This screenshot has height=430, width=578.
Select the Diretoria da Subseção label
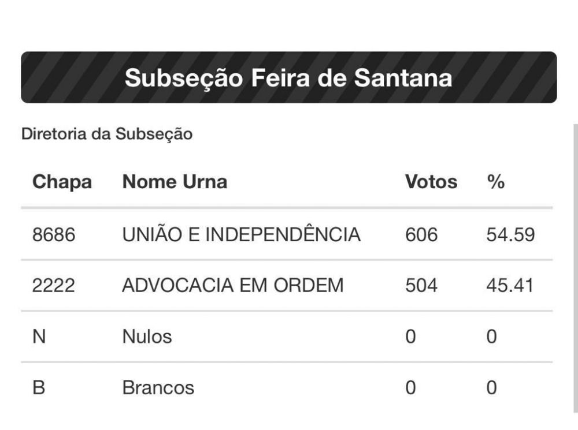tap(106, 134)
